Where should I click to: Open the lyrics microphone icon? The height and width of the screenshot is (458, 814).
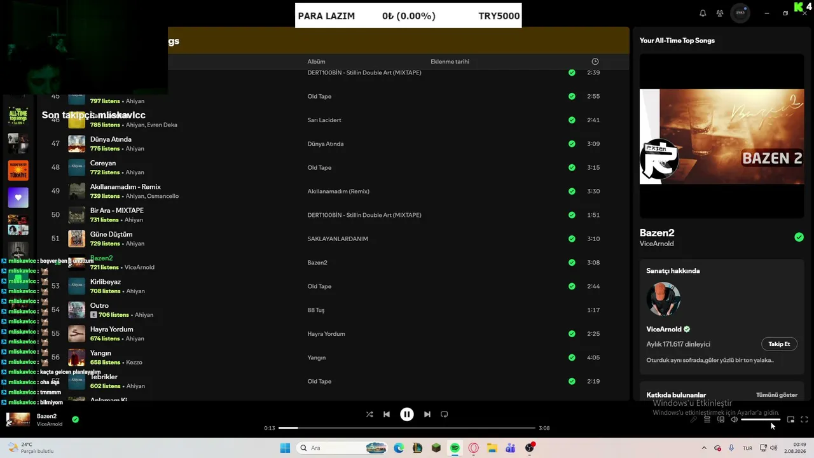[x=693, y=419]
